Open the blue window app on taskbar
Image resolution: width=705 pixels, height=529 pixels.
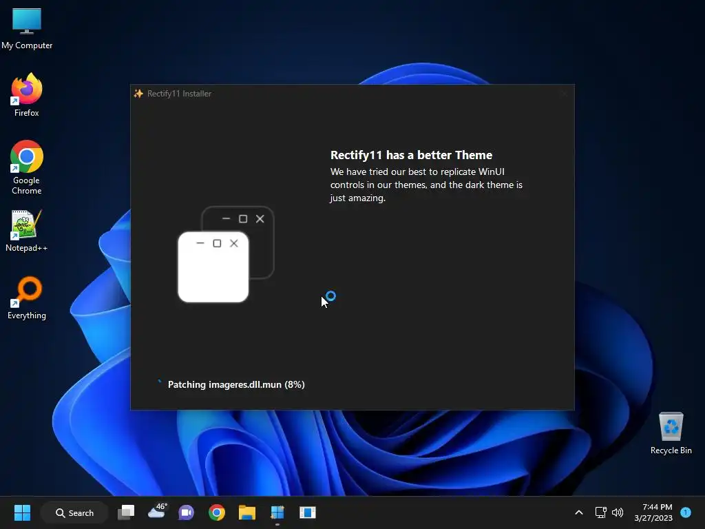click(308, 512)
